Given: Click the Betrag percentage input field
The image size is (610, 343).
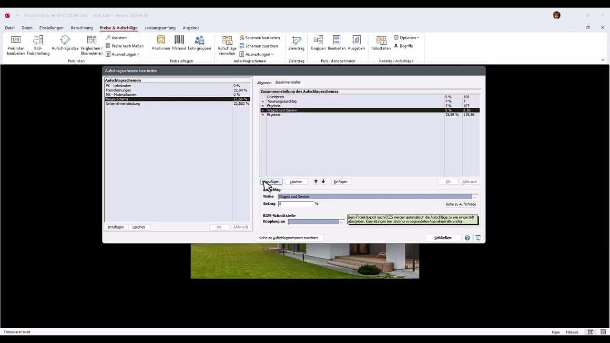Looking at the screenshot, I should click(x=296, y=204).
